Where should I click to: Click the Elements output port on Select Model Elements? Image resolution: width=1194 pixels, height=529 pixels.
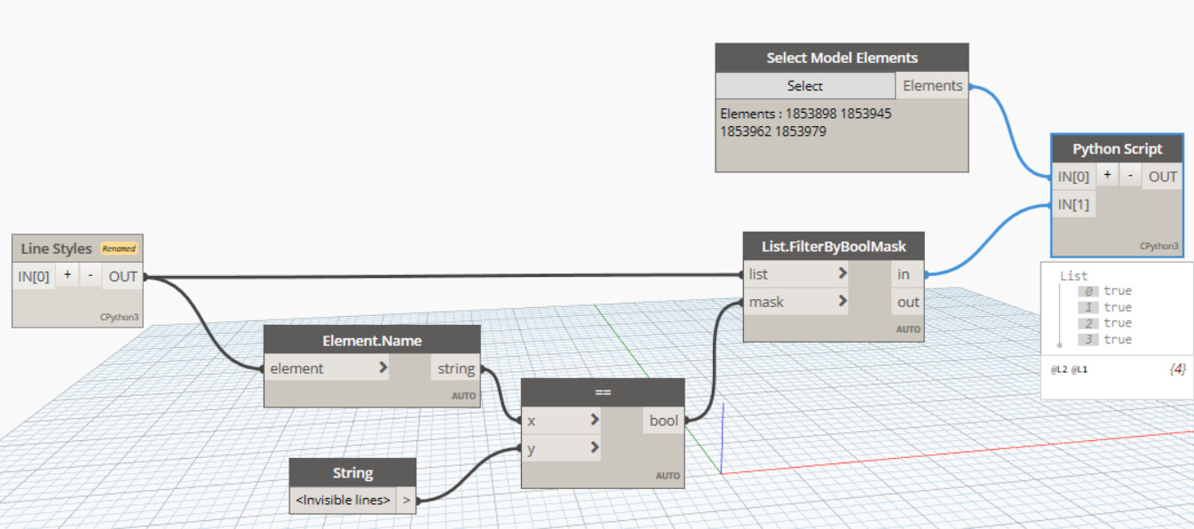(x=932, y=85)
